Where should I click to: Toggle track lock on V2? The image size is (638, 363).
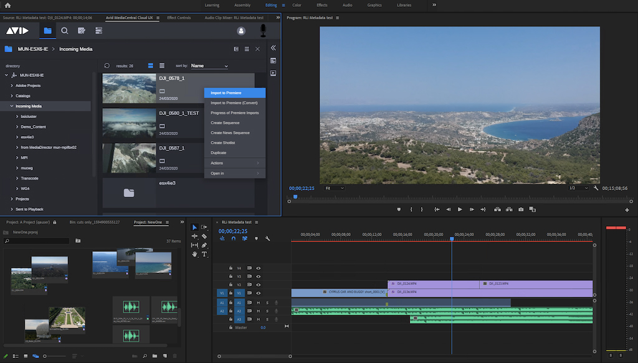(231, 285)
